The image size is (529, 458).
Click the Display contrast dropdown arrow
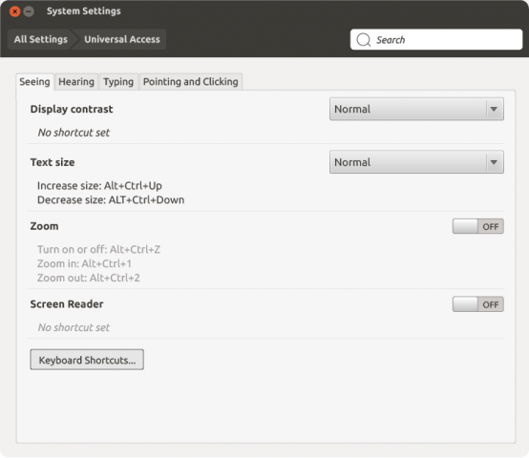coord(494,109)
